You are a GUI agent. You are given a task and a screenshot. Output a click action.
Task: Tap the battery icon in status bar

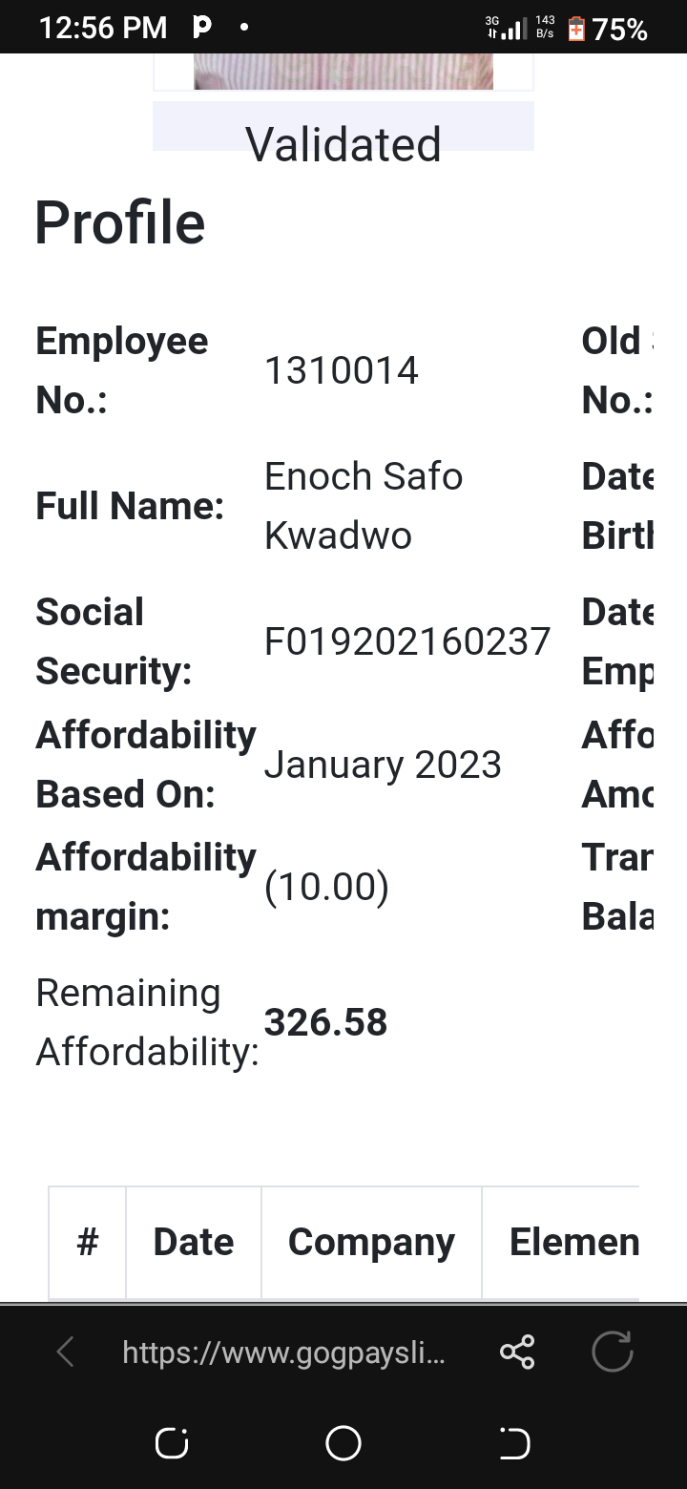[x=575, y=30]
